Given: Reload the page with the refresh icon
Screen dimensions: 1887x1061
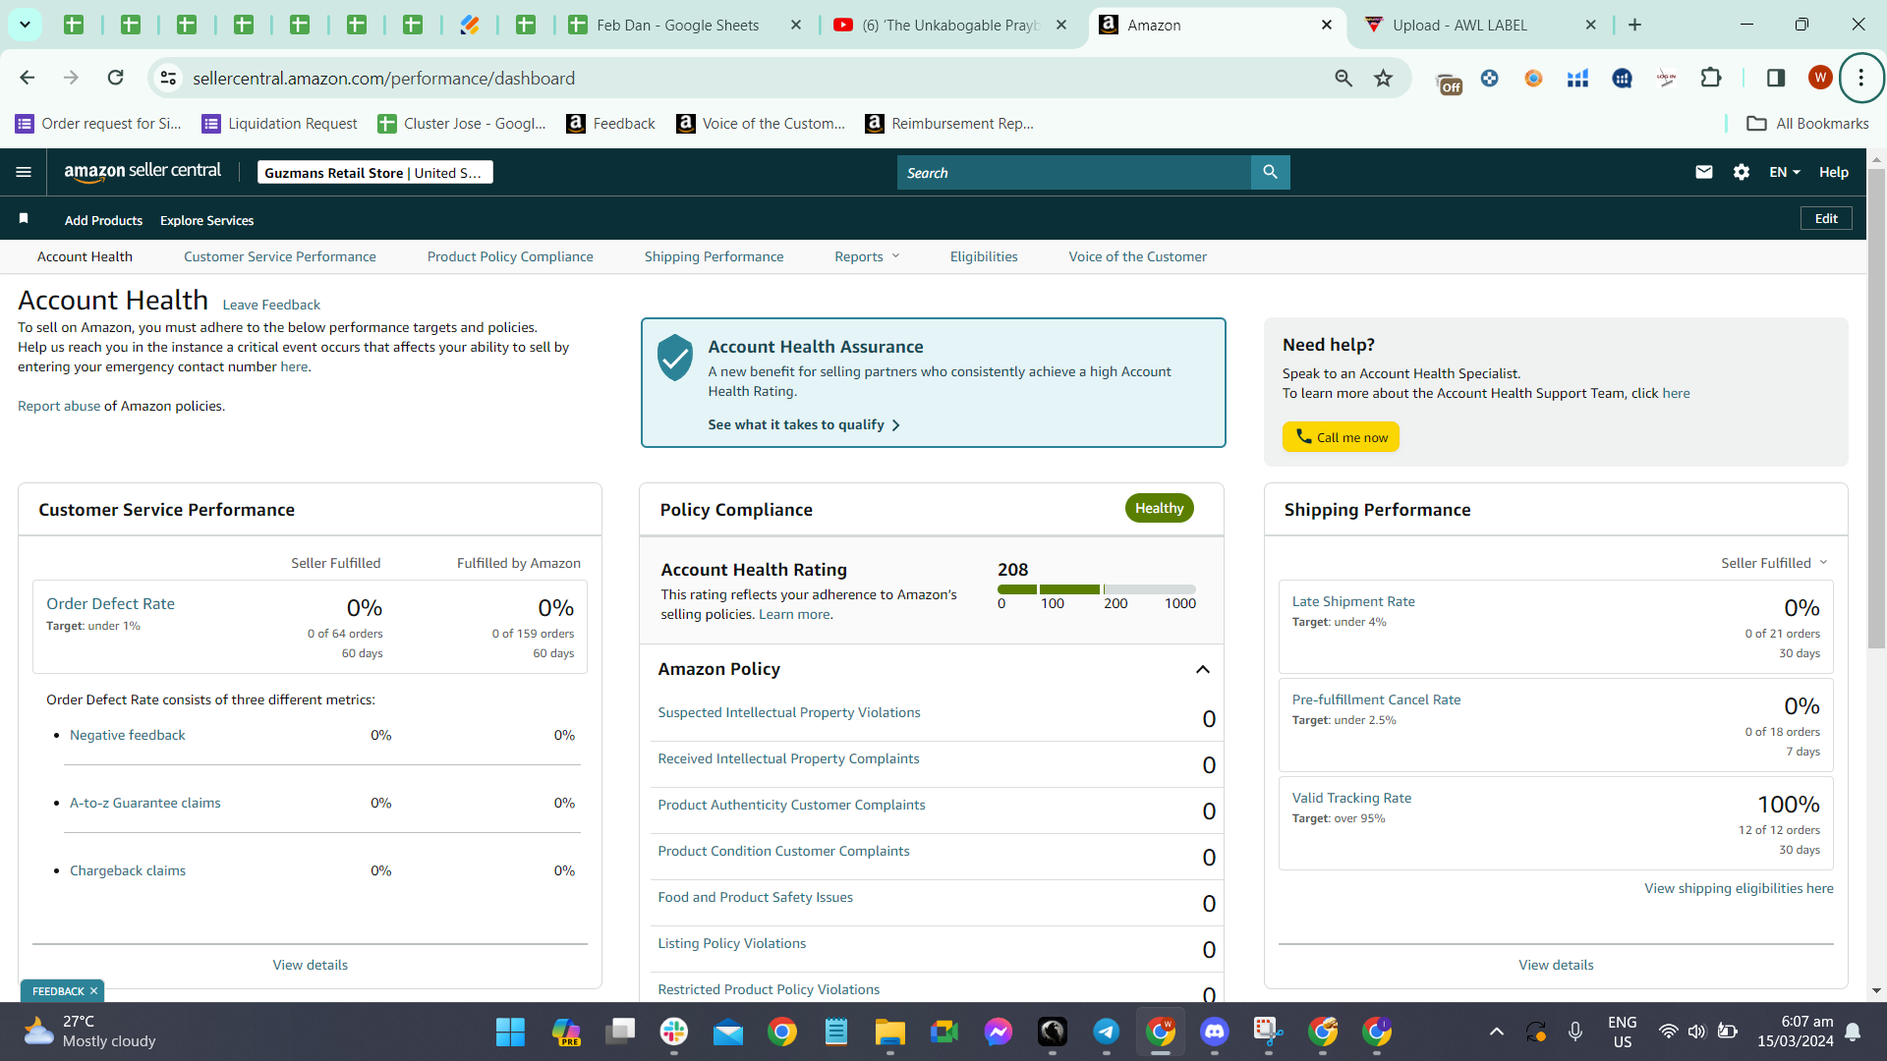Looking at the screenshot, I should click(116, 78).
